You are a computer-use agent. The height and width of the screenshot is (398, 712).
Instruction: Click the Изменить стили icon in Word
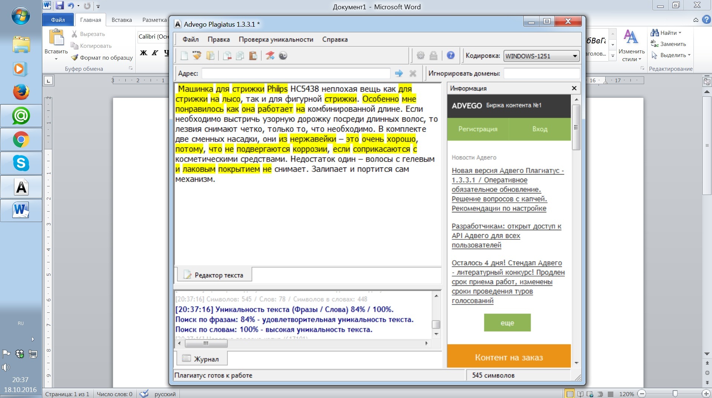click(x=631, y=37)
